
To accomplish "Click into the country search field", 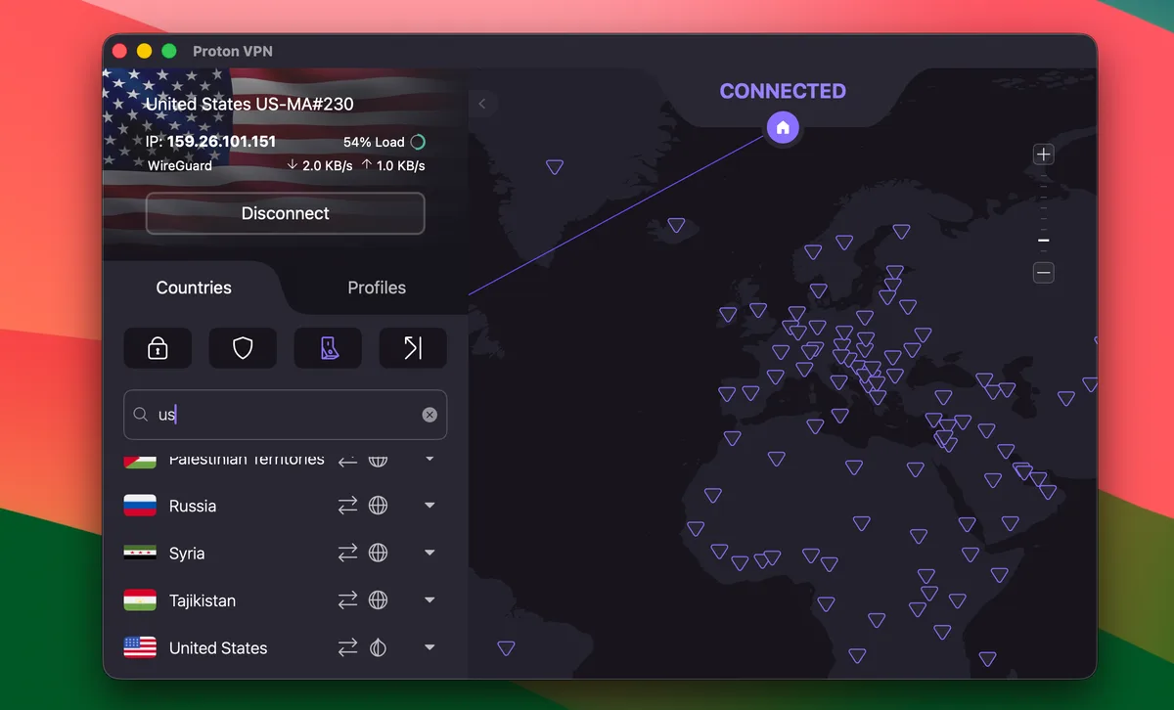I will click(x=286, y=415).
